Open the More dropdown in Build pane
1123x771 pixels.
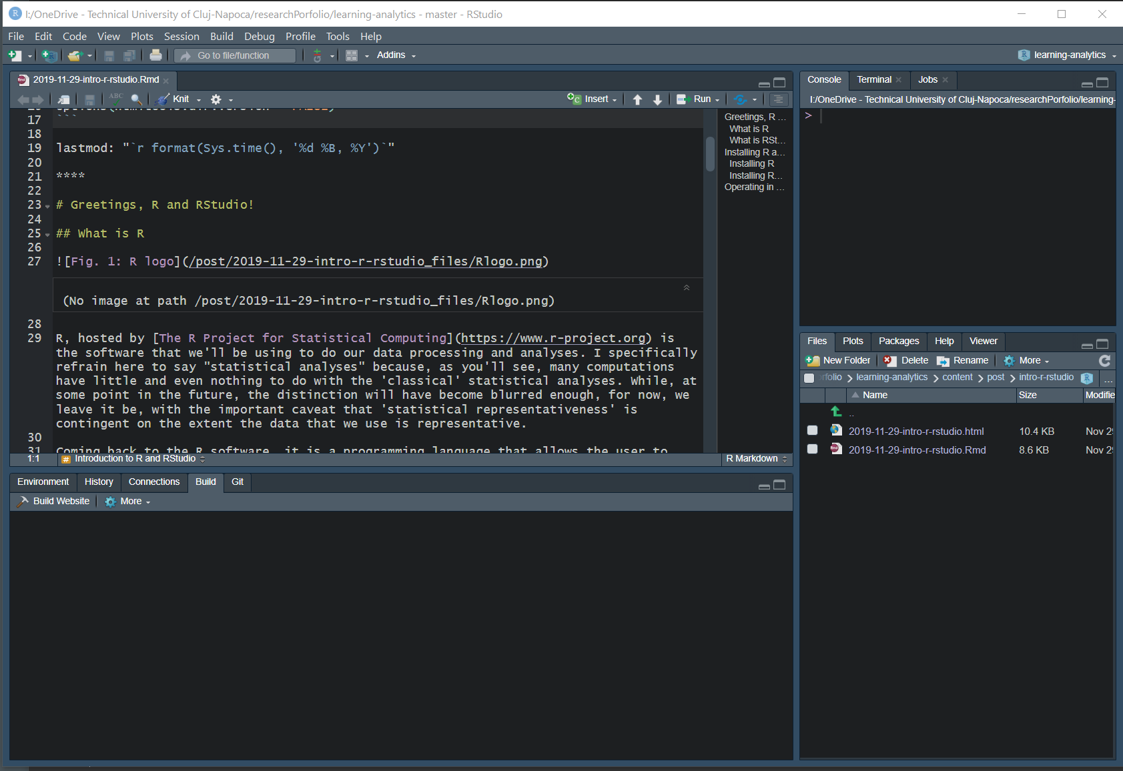click(x=128, y=502)
